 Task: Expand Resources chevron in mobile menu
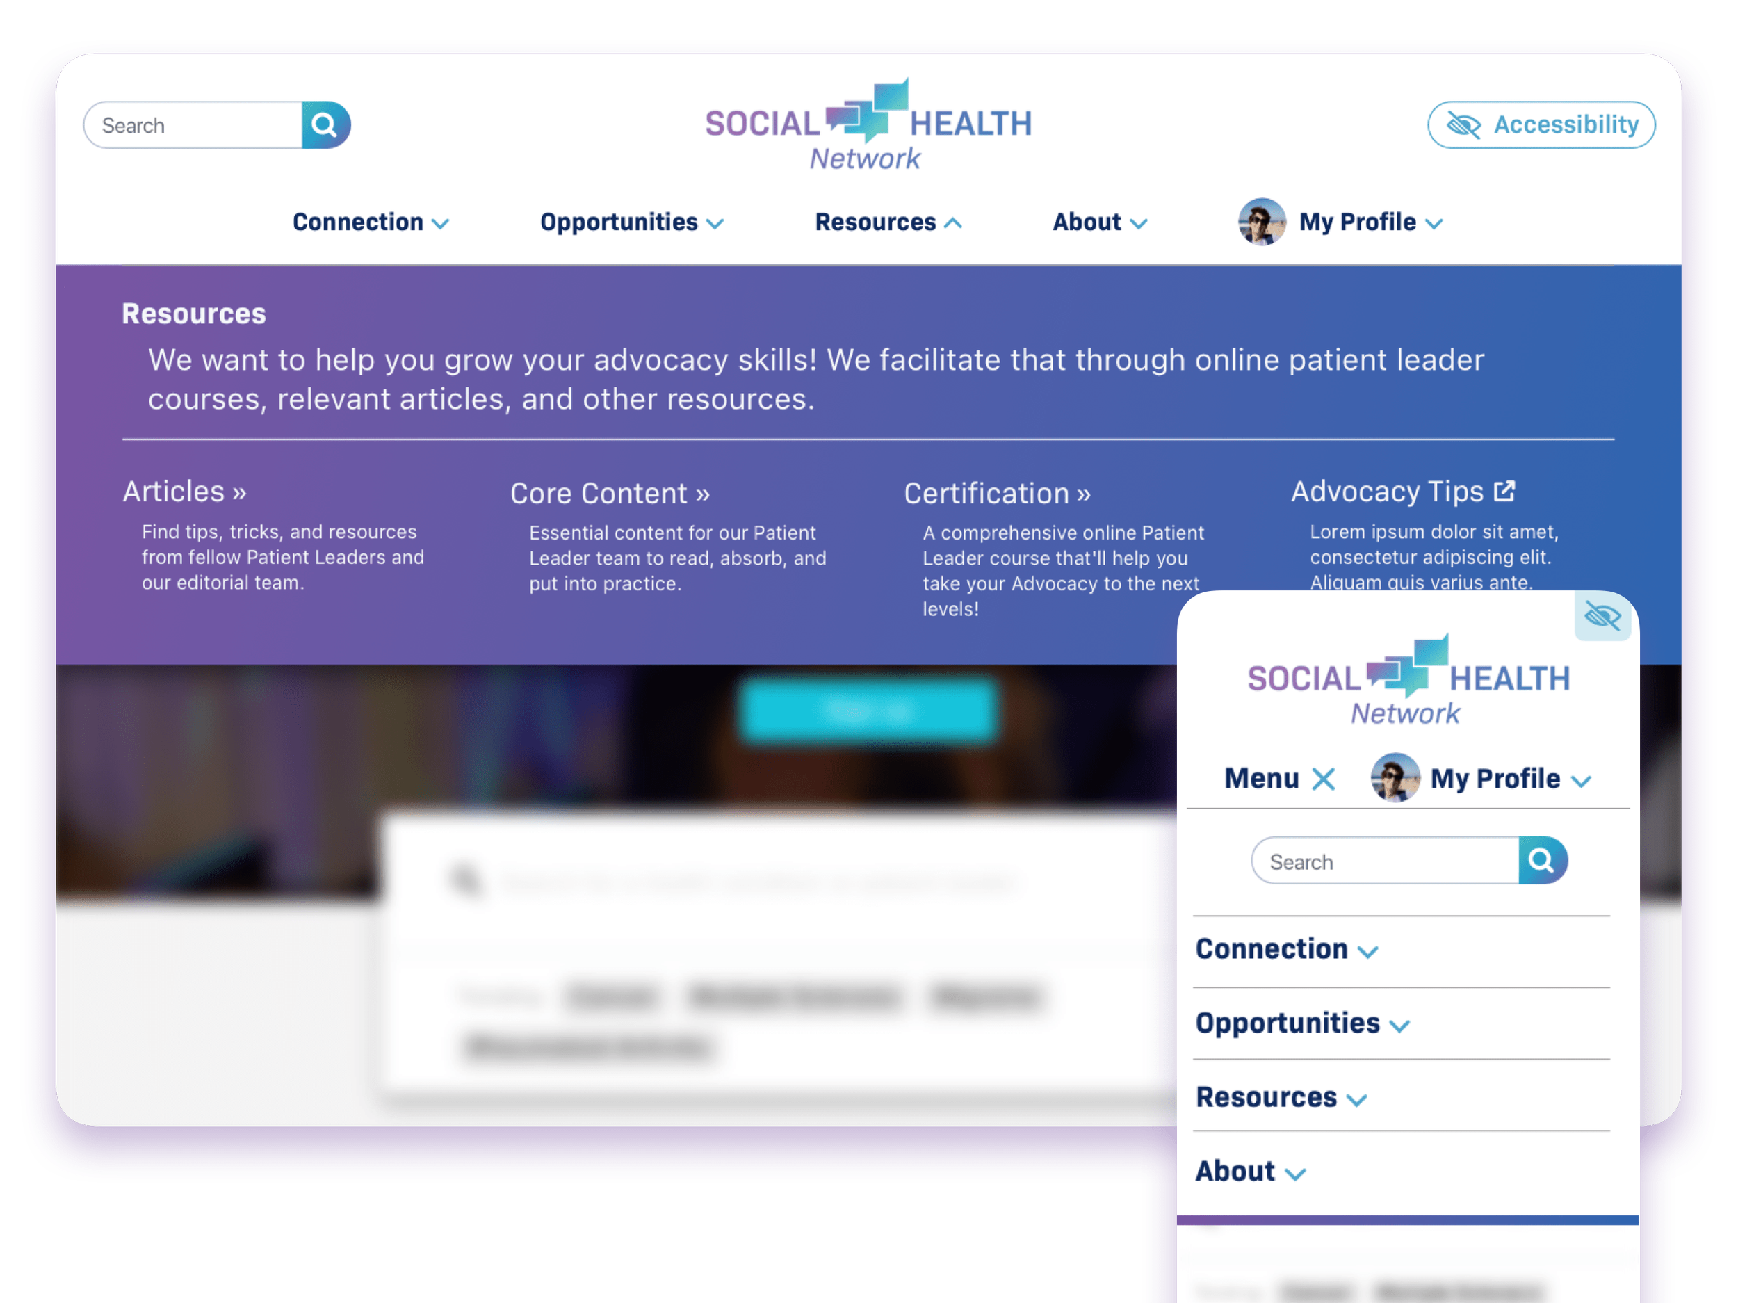(1357, 1099)
